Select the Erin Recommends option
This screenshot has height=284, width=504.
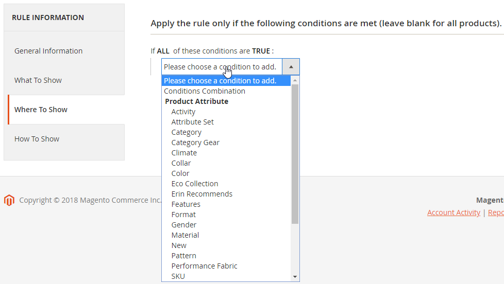(x=202, y=194)
